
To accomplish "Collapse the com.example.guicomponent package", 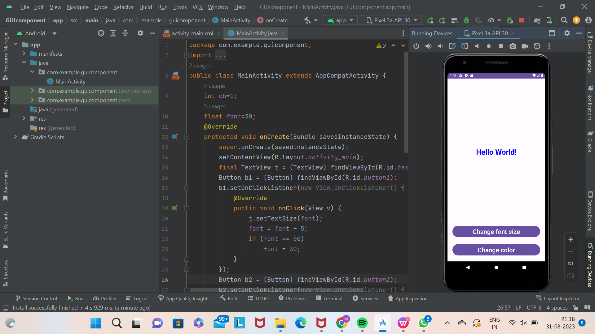I will [x=33, y=72].
